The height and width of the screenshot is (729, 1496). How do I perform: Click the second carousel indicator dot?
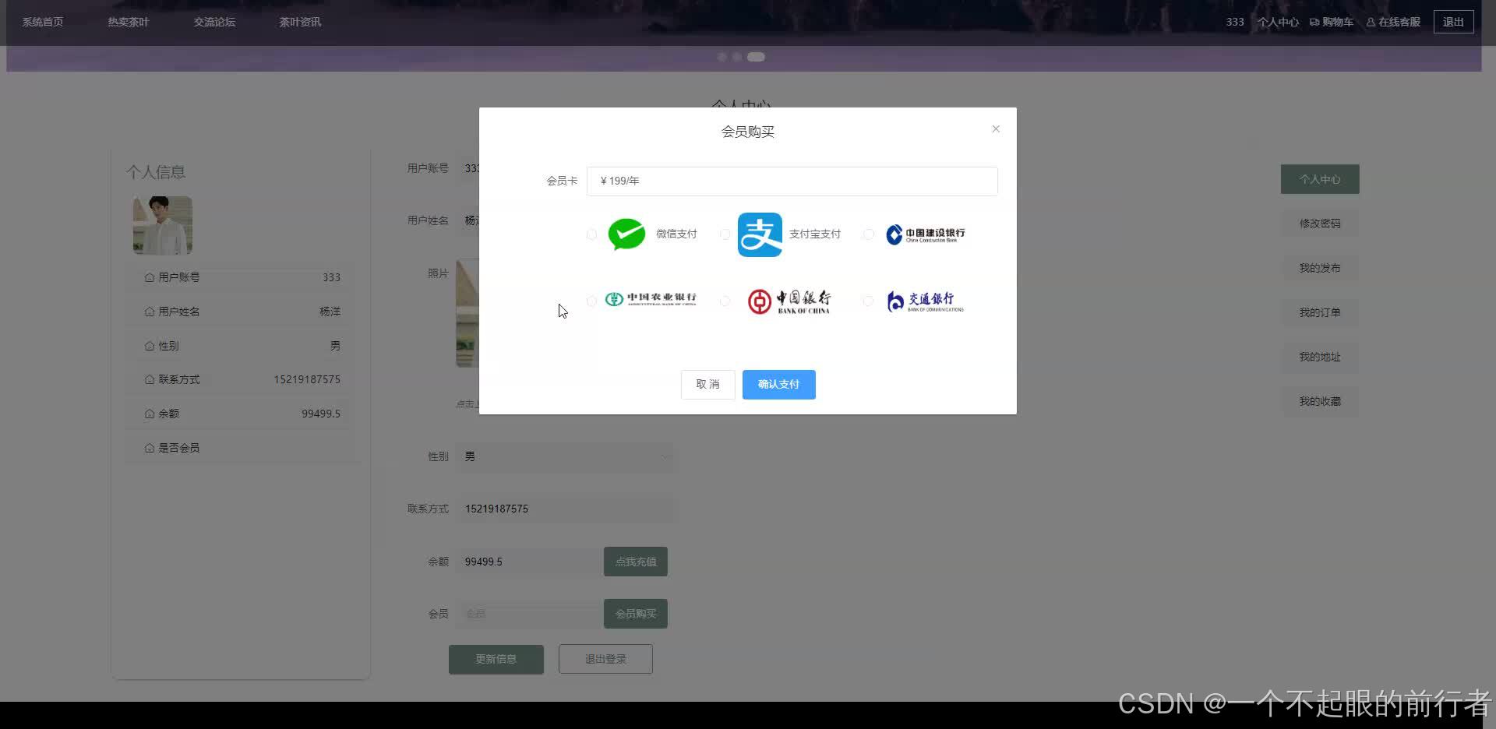pyautogui.click(x=737, y=57)
